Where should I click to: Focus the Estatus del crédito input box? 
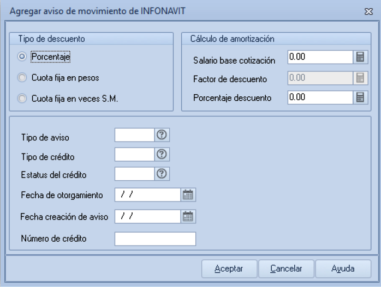pos(135,174)
